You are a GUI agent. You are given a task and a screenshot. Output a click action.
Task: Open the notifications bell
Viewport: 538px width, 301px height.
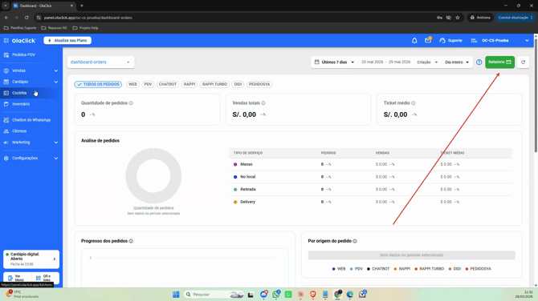coord(414,40)
